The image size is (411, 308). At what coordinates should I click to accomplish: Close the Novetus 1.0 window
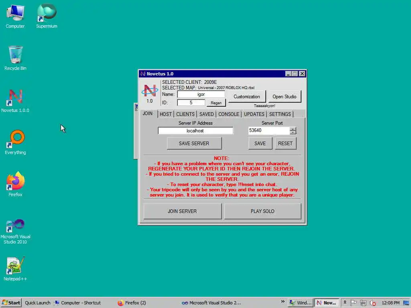[x=302, y=74]
